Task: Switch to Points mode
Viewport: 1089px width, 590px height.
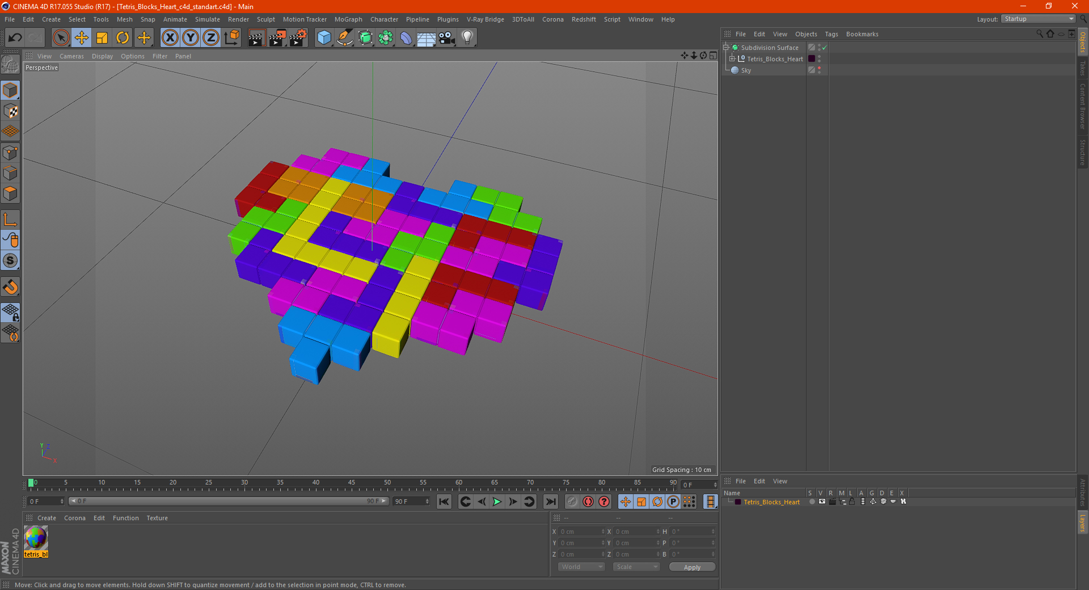Action: [x=10, y=153]
